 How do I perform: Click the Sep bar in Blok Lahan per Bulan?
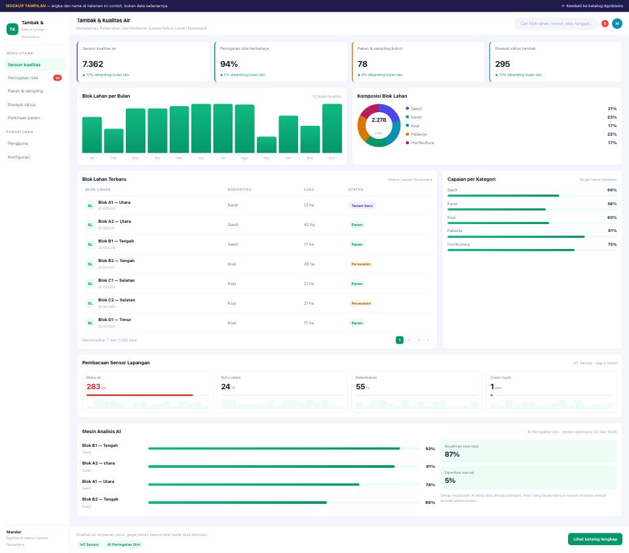(x=267, y=145)
